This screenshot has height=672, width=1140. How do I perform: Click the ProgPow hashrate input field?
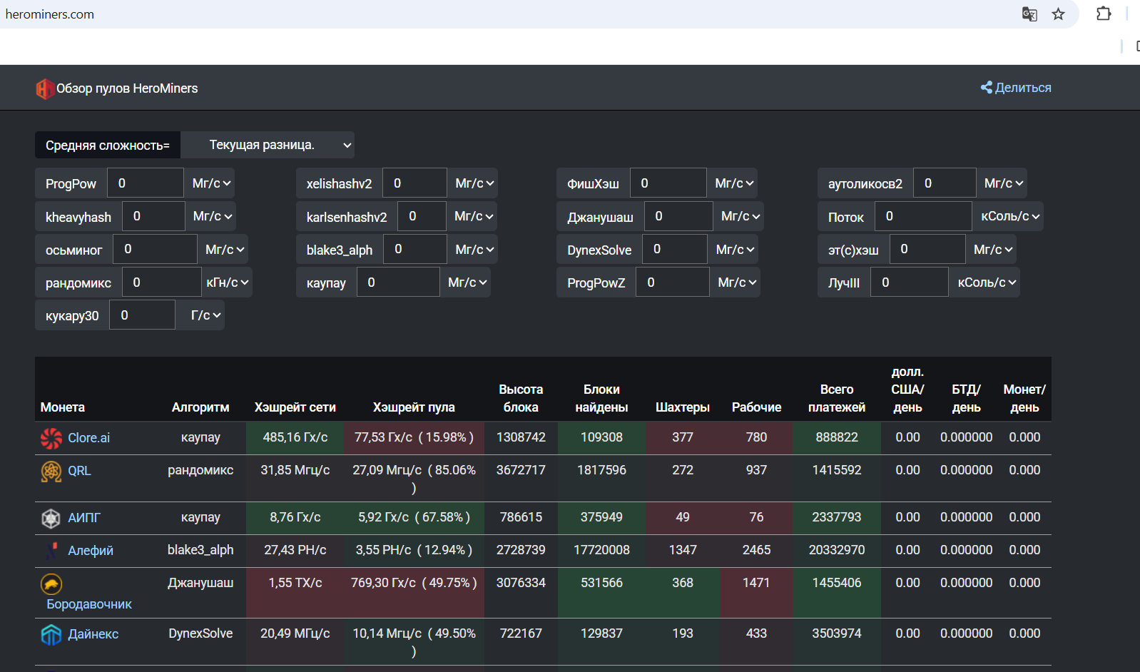(x=146, y=183)
